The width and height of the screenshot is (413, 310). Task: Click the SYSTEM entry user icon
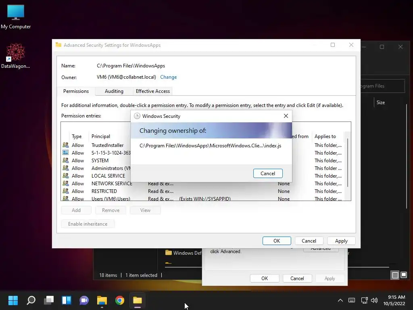pos(66,160)
